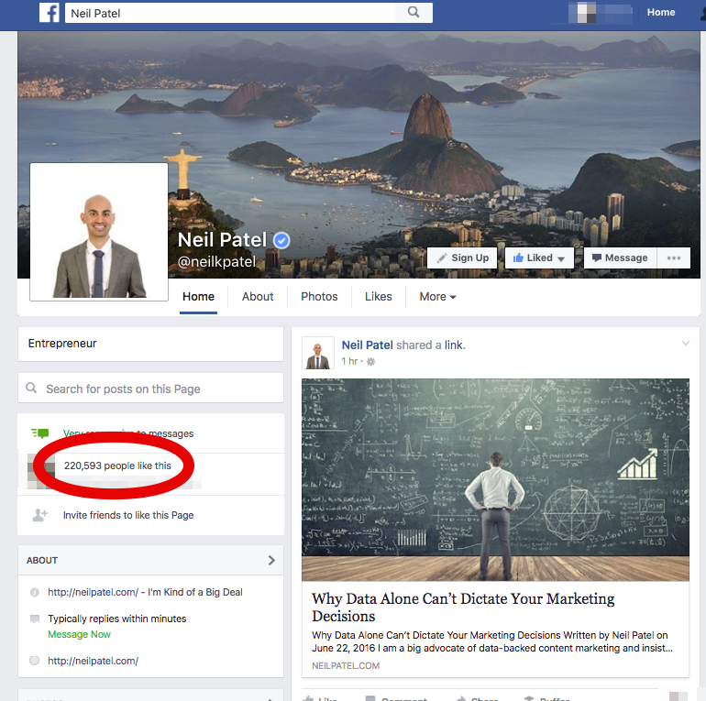This screenshot has width=706, height=701.
Task: Open the About tab
Action: point(258,297)
